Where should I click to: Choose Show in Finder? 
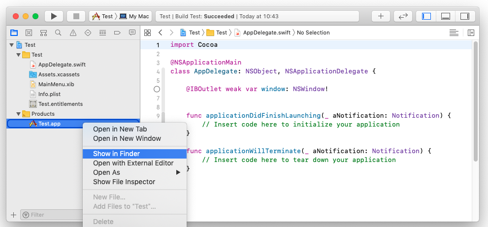coord(134,154)
